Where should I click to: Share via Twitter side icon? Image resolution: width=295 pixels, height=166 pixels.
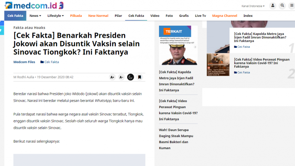2,31
